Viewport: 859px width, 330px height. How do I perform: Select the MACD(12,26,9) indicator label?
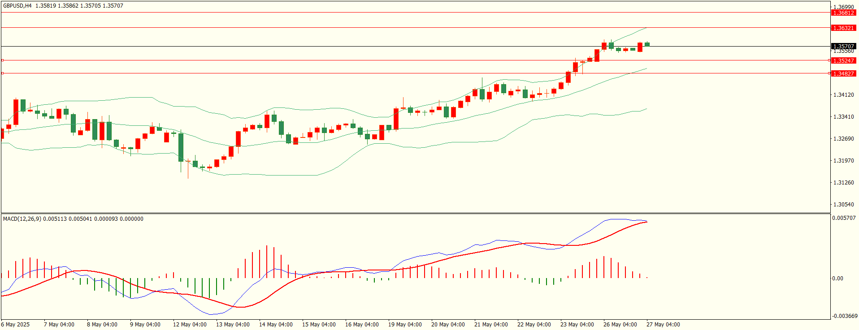tap(22, 219)
